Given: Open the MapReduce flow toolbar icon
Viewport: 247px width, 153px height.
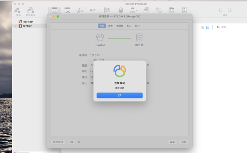Looking at the screenshot, I should [x=107, y=10].
